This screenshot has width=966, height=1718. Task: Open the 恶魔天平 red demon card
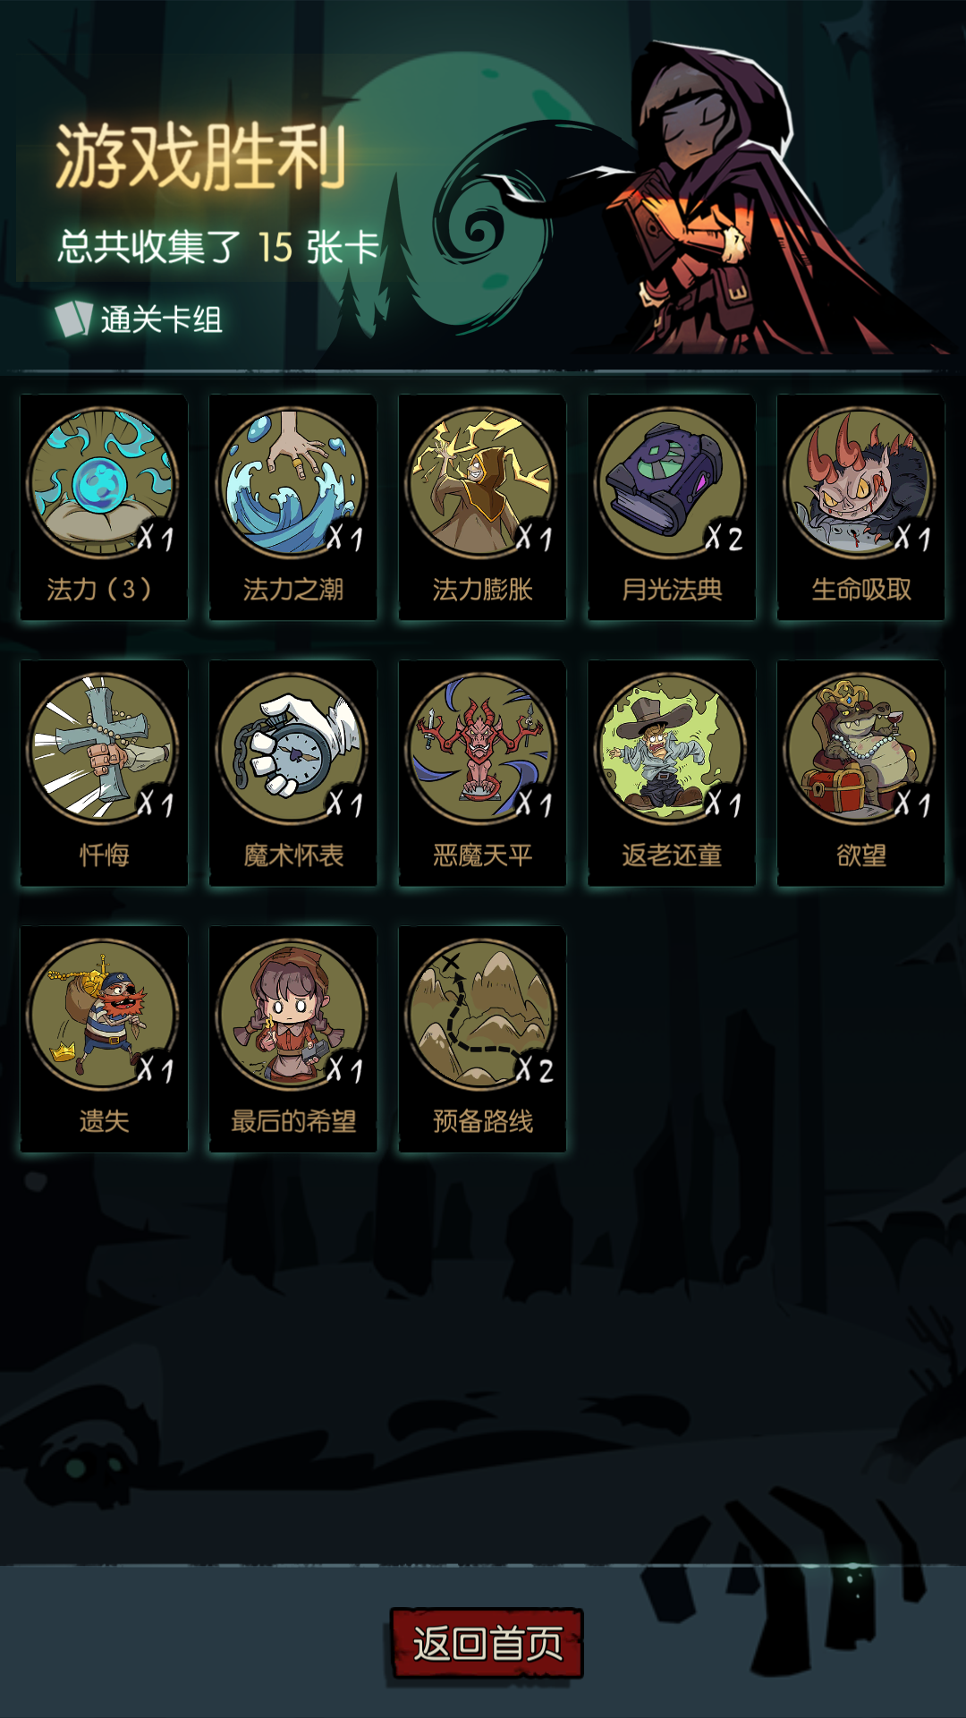(x=482, y=773)
